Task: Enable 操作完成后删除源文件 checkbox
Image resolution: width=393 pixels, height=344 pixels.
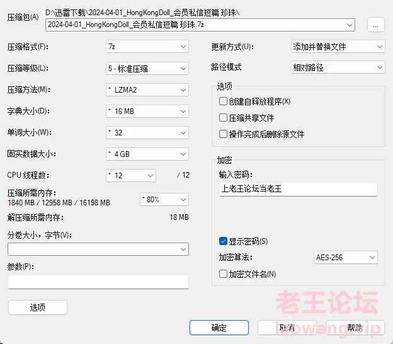Action: 223,134
